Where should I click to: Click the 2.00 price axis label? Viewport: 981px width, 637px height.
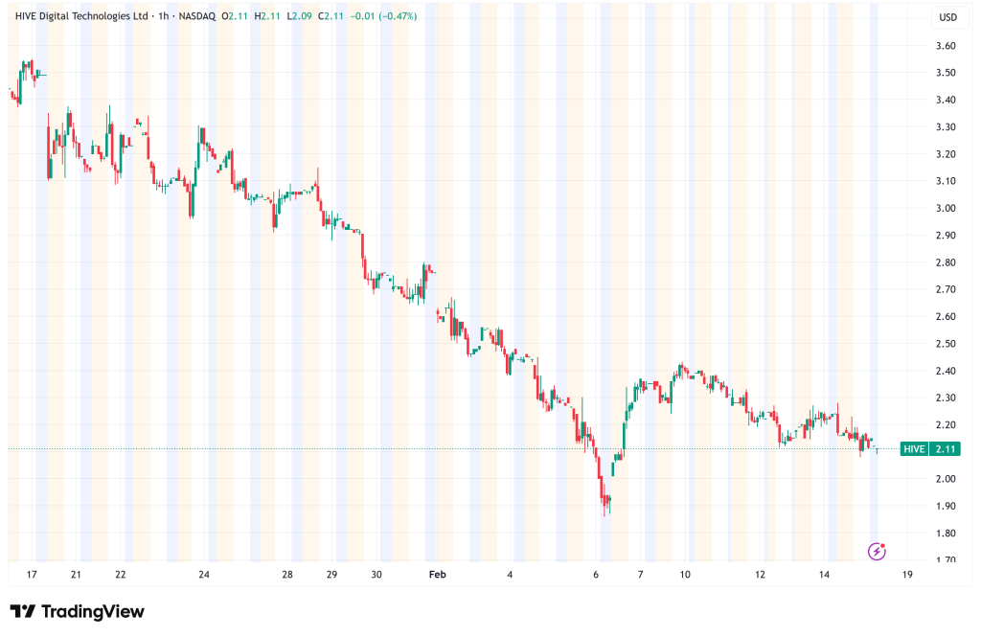(947, 479)
